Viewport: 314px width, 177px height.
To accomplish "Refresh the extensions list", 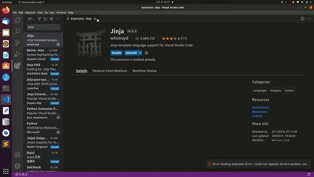I will coord(46,19).
